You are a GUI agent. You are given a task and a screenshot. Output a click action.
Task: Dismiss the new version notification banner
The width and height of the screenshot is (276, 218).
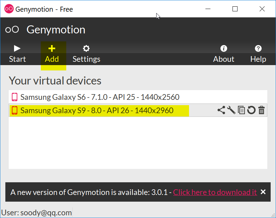263,192
